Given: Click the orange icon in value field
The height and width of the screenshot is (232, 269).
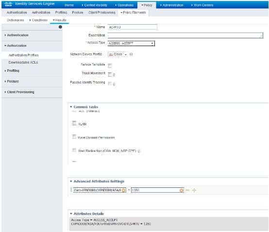Looking at the screenshot, I should pyautogui.click(x=181, y=190).
